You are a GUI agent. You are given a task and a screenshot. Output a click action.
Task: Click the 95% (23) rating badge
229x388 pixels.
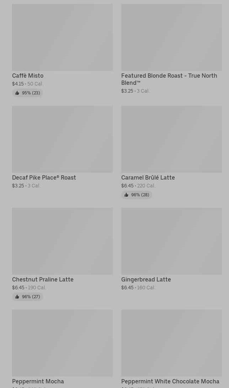[x=27, y=93]
